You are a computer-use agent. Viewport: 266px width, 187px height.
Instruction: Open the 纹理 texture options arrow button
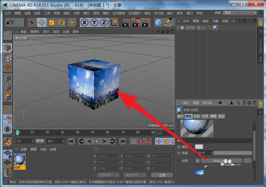pos(198,161)
